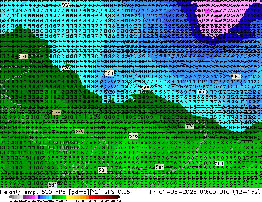Click the faint 544 contour height label
This screenshot has height=202, width=262.
[226, 50]
